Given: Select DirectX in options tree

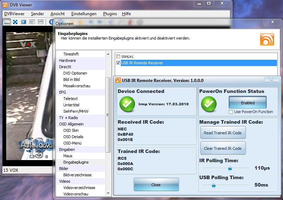Looking at the screenshot, I should pyautogui.click(x=65, y=67).
